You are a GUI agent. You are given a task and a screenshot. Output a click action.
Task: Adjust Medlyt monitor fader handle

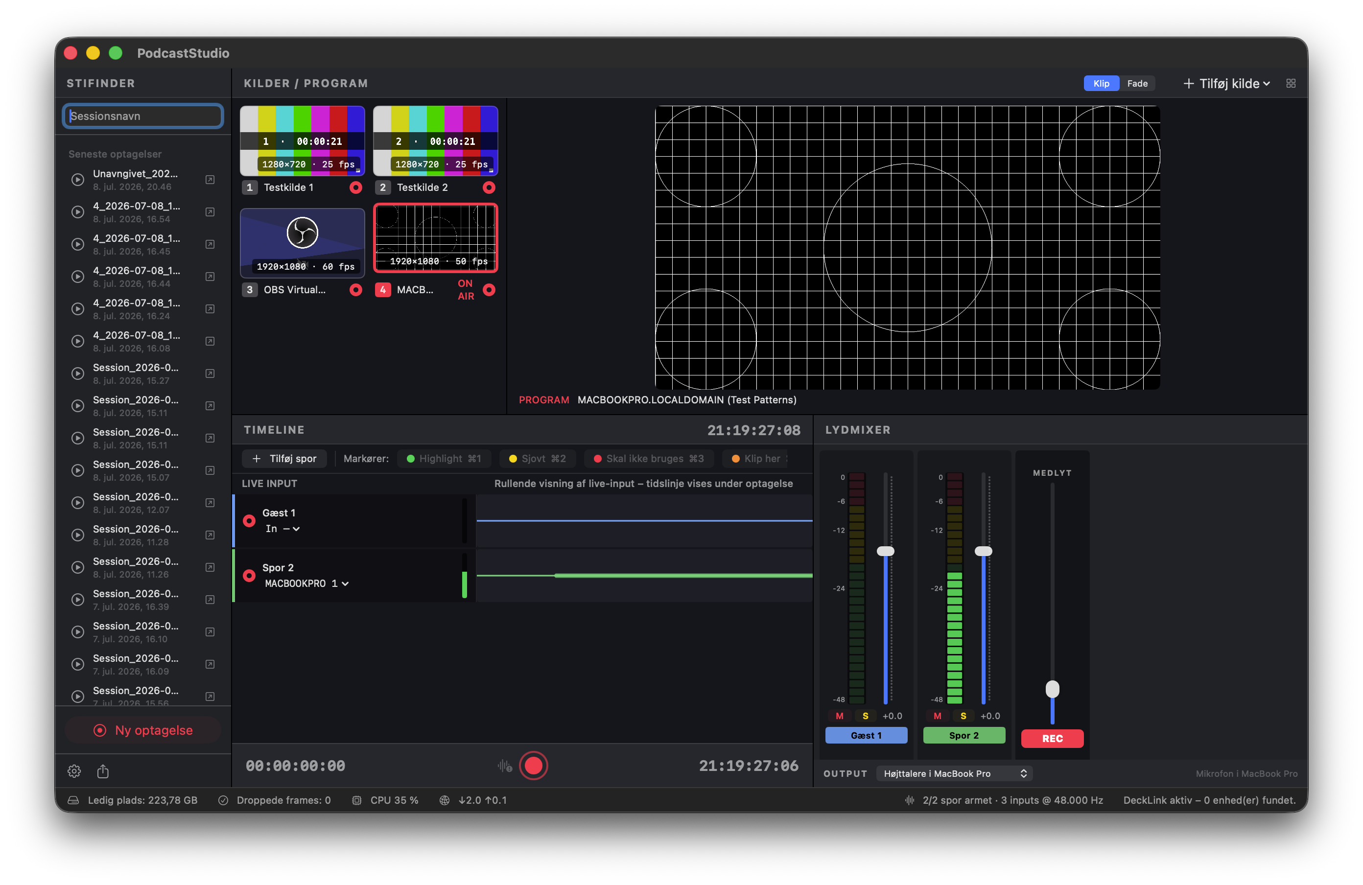click(x=1053, y=689)
